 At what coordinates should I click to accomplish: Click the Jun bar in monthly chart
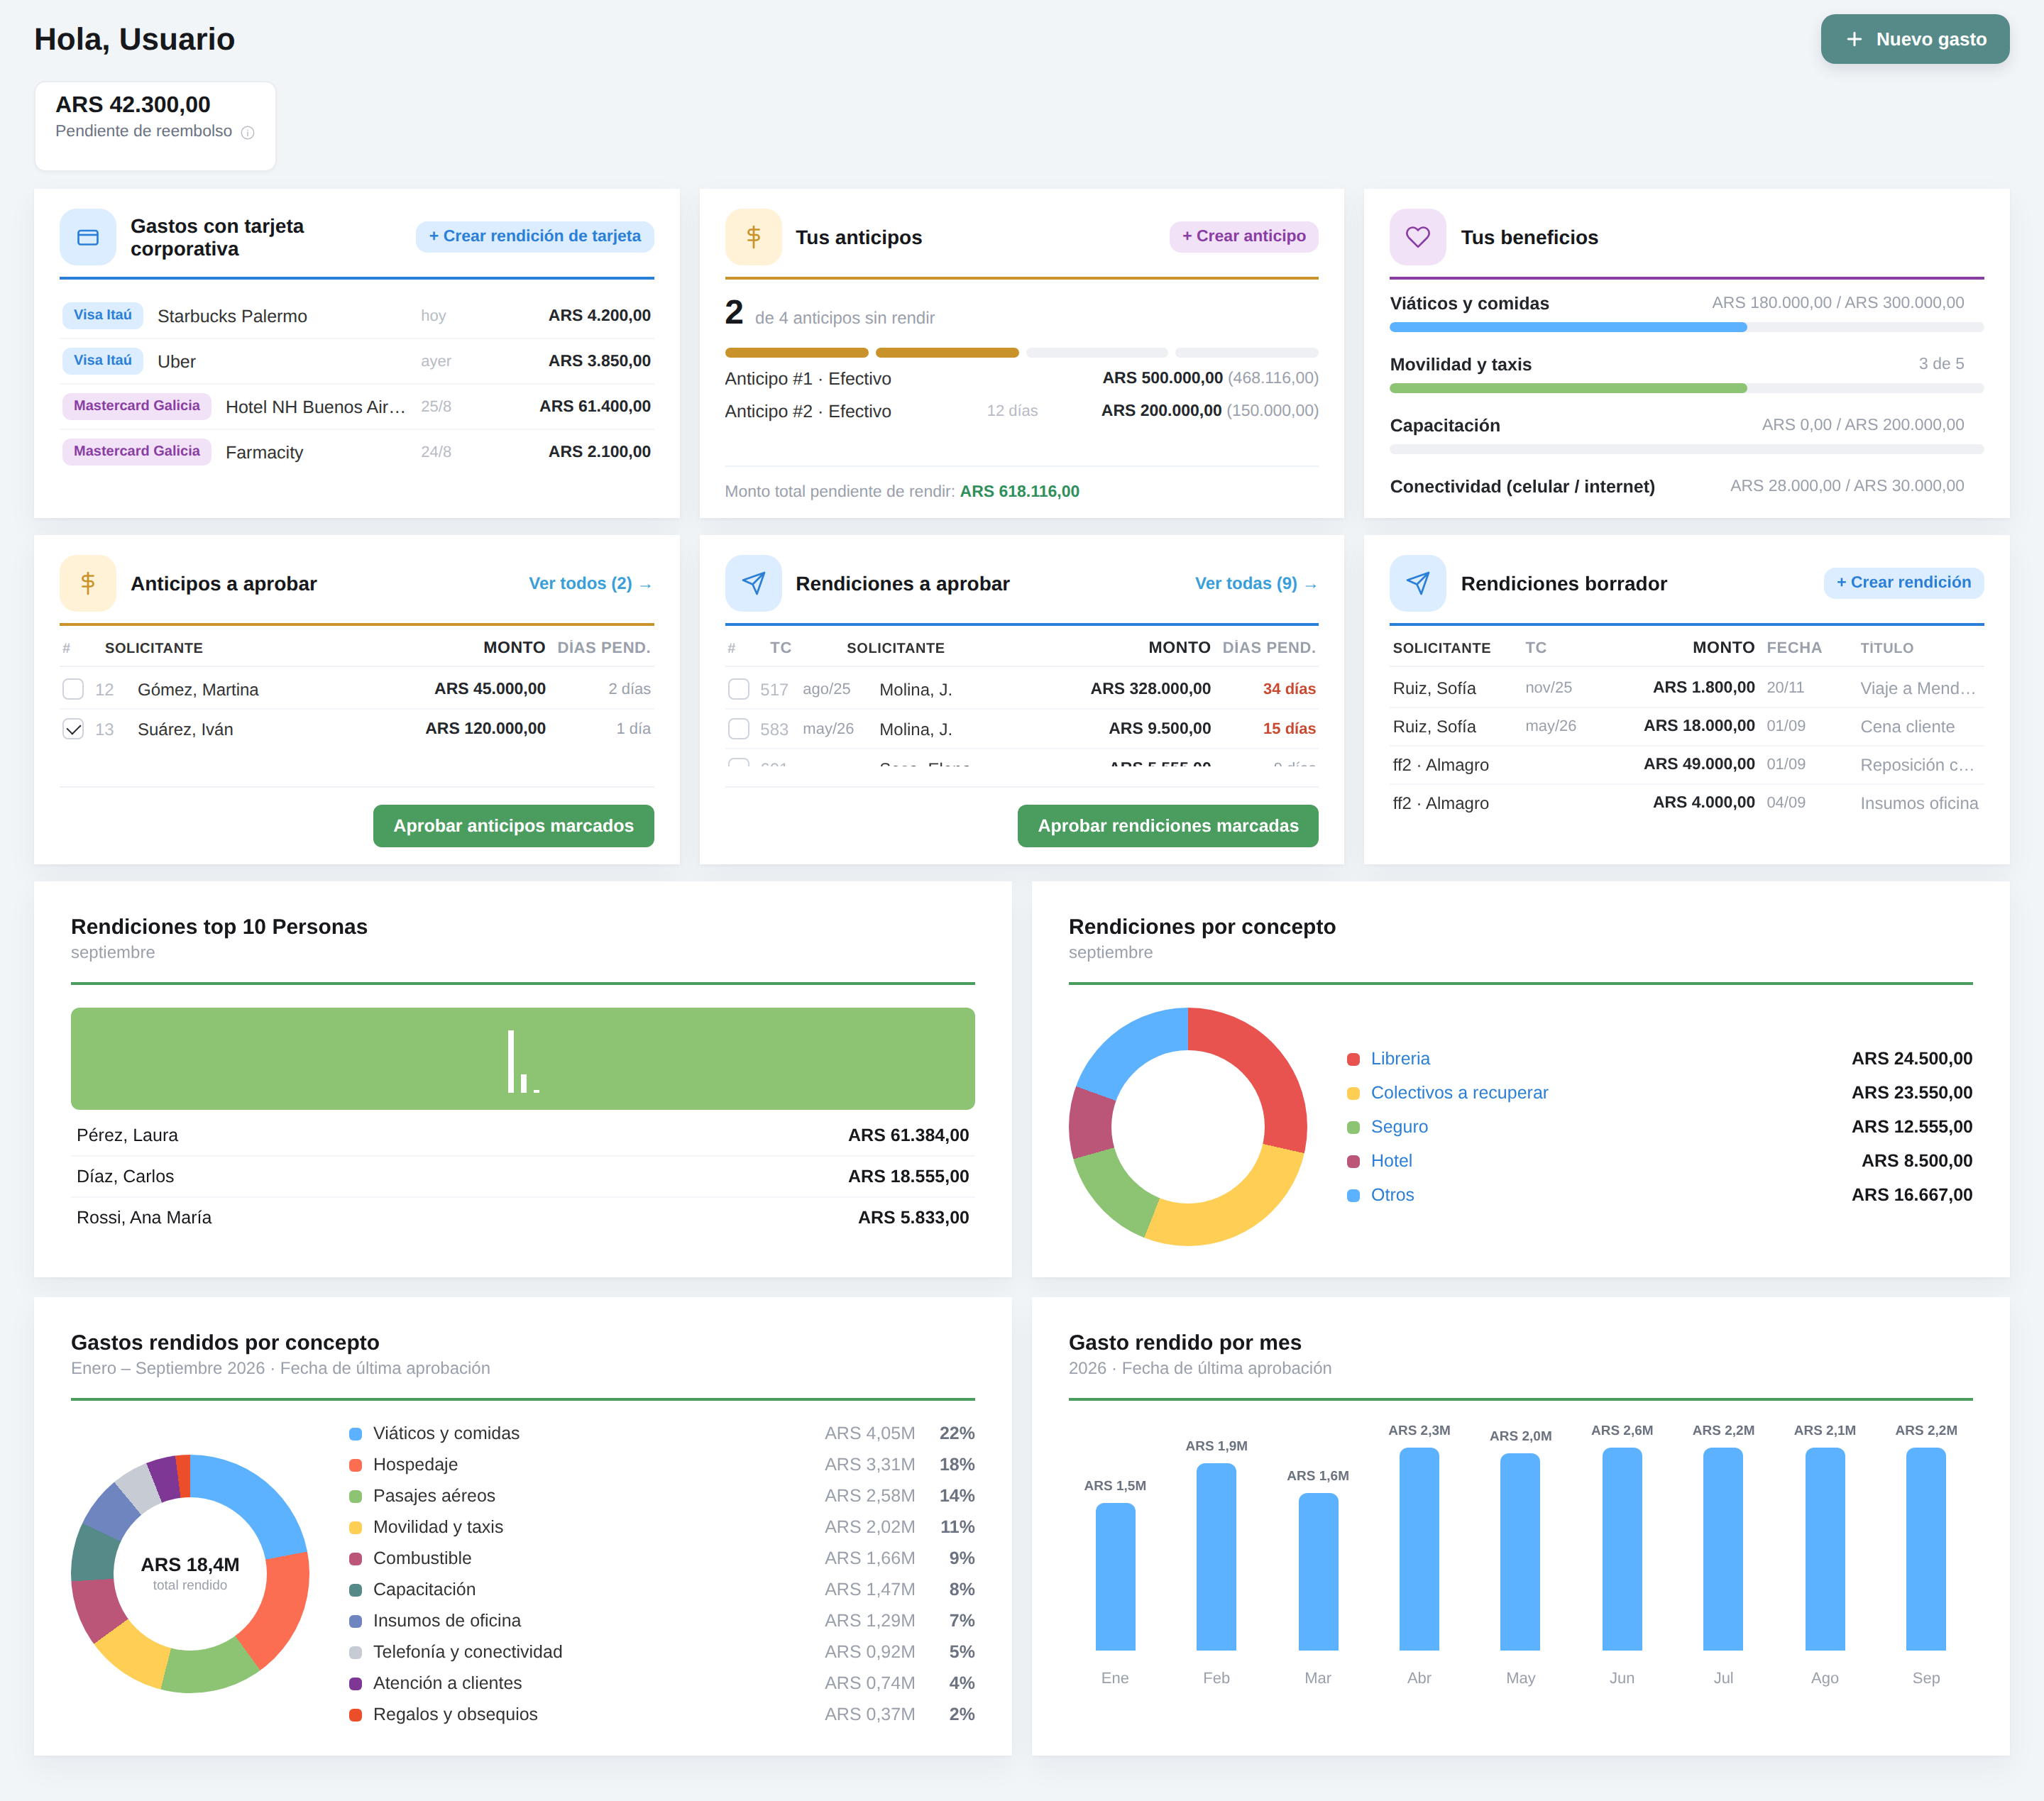pyautogui.click(x=1621, y=1548)
